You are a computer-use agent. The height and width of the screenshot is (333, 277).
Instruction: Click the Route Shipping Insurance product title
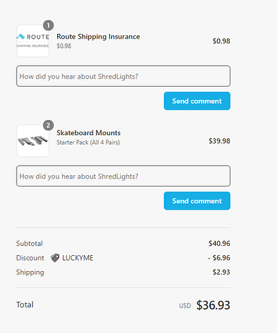(98, 37)
